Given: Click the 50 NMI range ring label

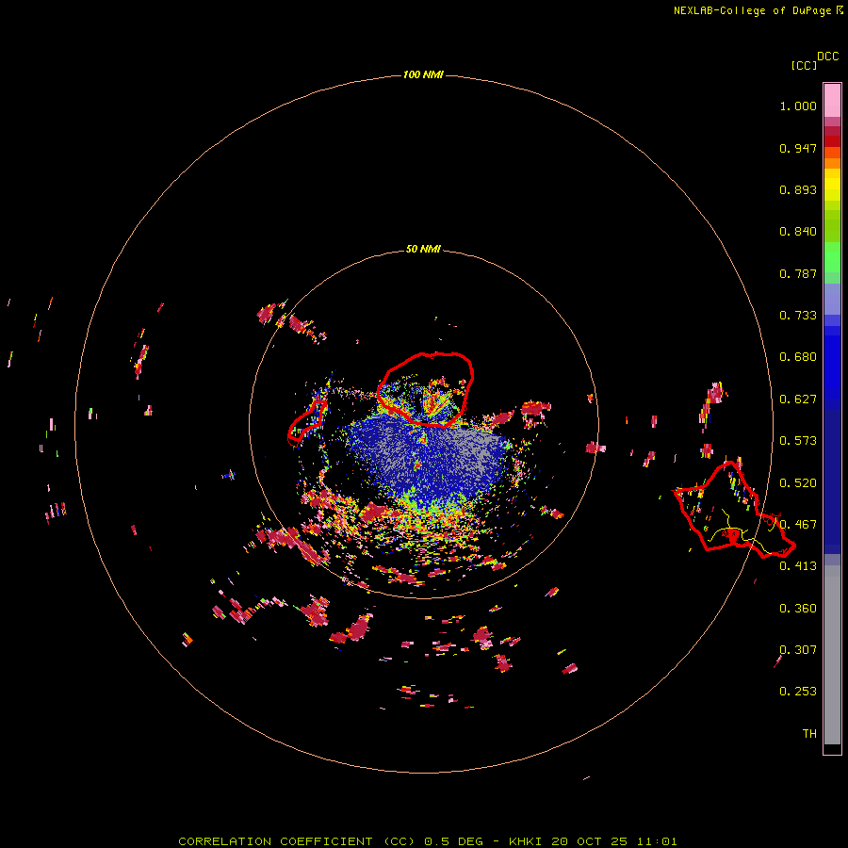Looking at the screenshot, I should [423, 250].
